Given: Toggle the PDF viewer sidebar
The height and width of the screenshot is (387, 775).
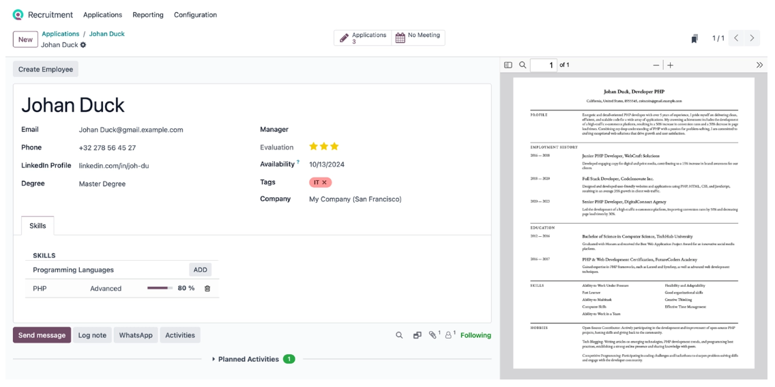Looking at the screenshot, I should (x=508, y=65).
